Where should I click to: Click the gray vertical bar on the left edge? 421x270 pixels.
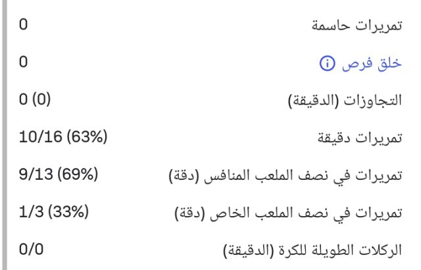coord(3,135)
